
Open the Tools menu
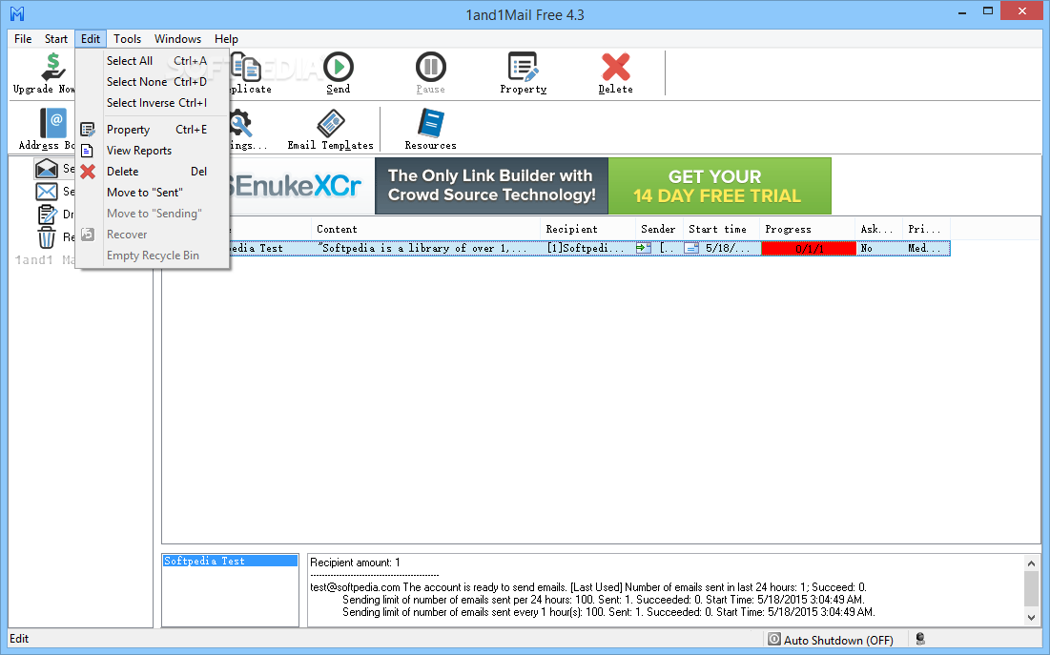[x=127, y=39]
